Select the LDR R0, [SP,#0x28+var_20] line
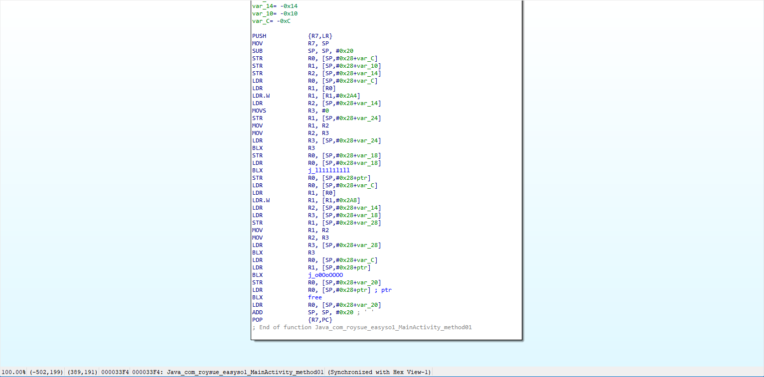 tap(316, 305)
